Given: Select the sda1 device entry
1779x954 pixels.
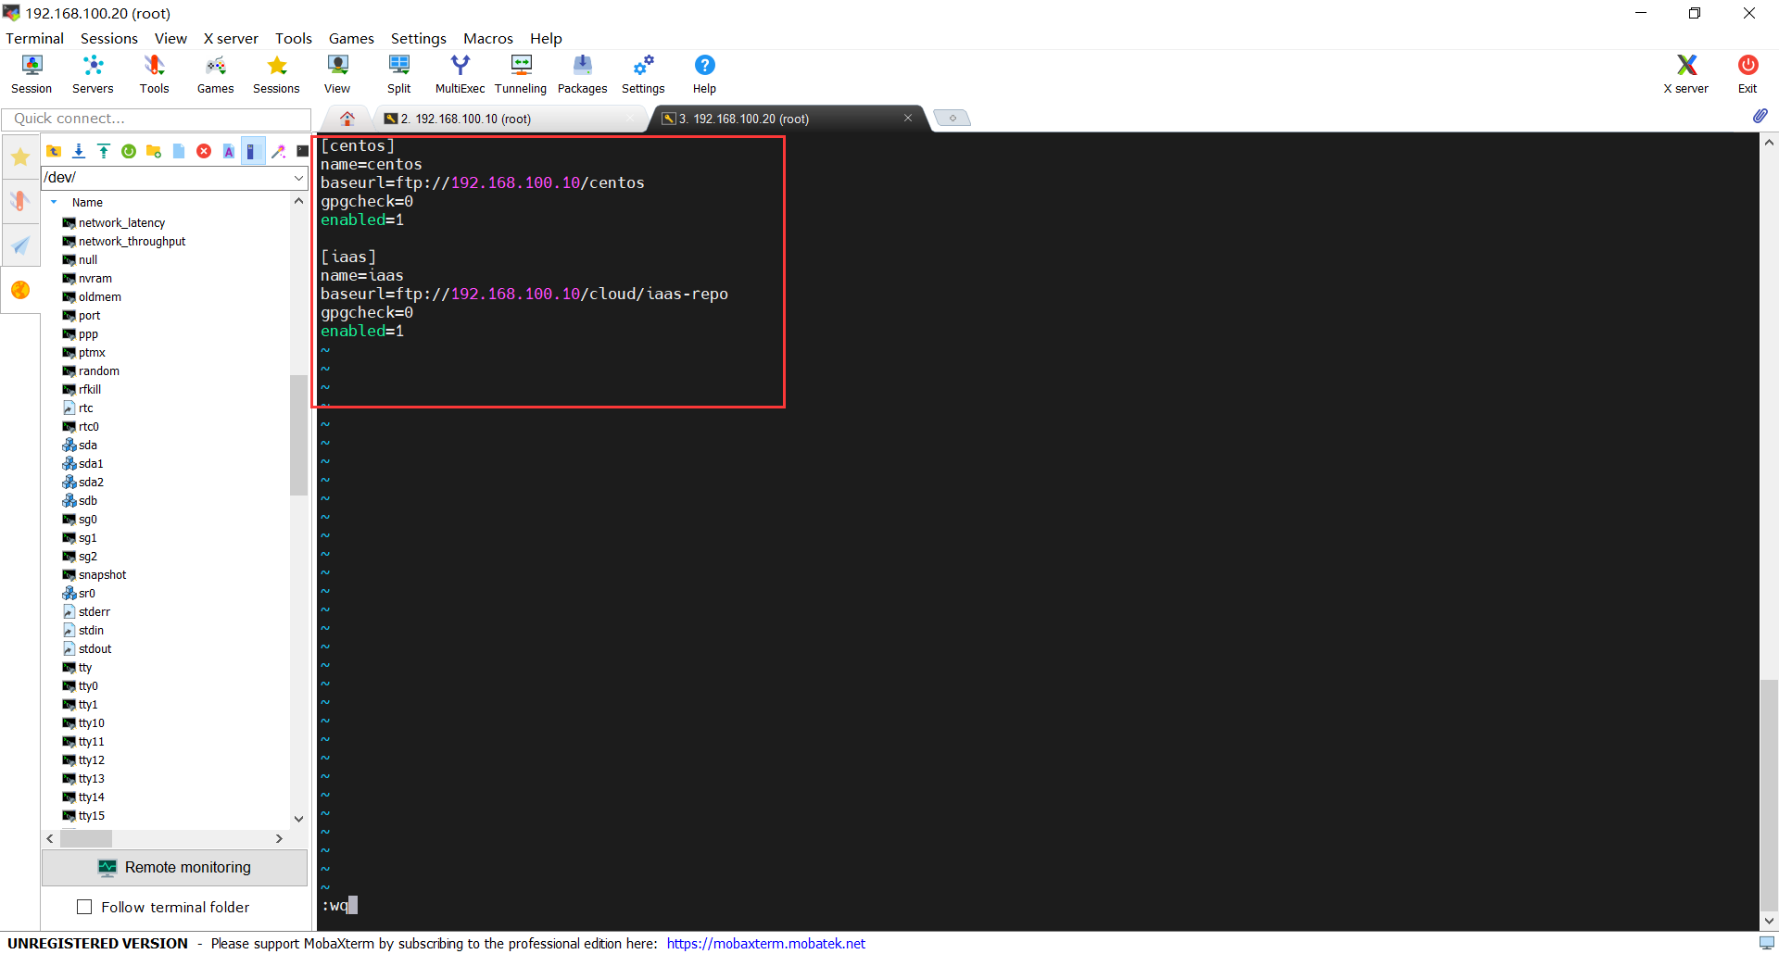Looking at the screenshot, I should [91, 463].
